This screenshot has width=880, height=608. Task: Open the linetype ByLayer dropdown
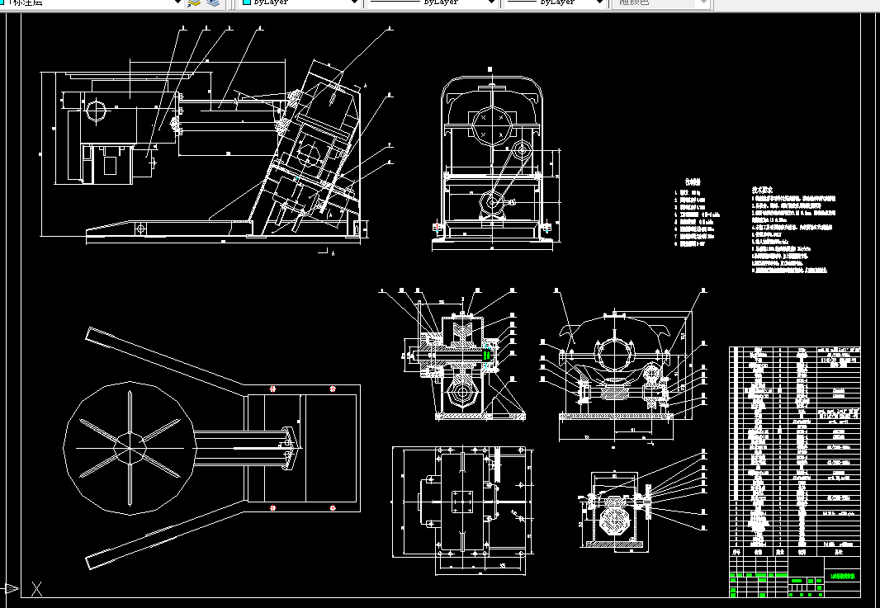point(432,2)
